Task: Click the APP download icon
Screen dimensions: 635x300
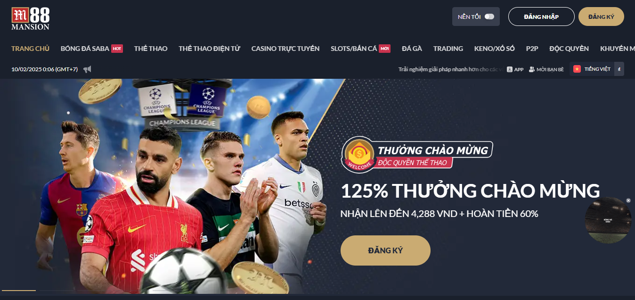Action: click(510, 69)
